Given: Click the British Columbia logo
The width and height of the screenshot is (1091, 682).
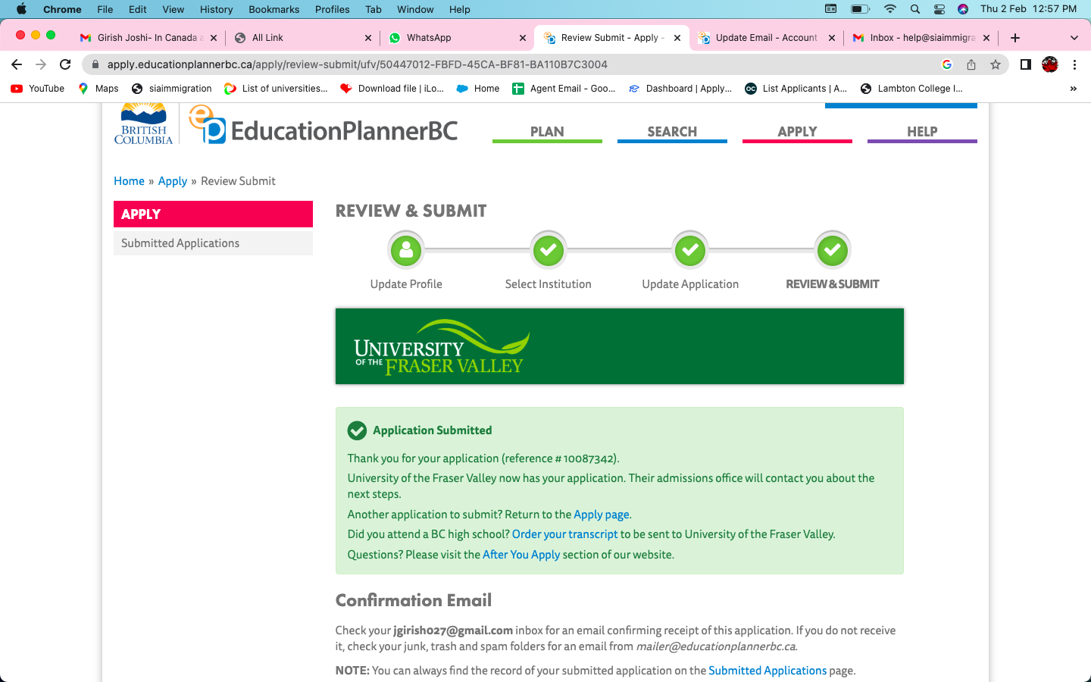Looking at the screenshot, I should 144,124.
